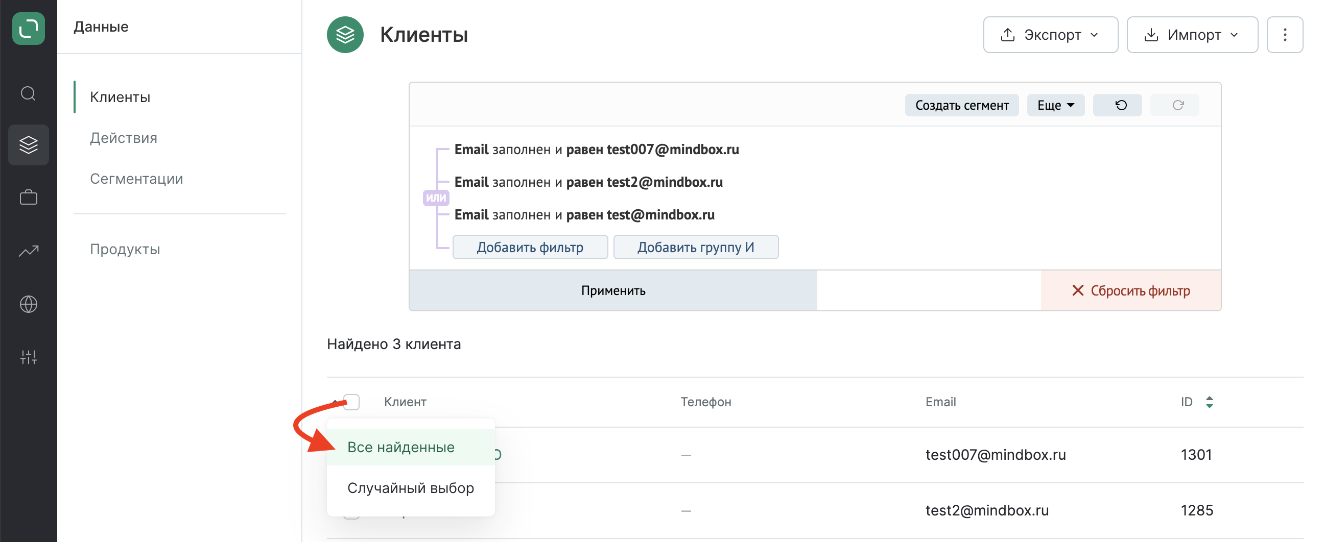The image size is (1324, 542).
Task: Click the Email column header
Action: point(940,402)
